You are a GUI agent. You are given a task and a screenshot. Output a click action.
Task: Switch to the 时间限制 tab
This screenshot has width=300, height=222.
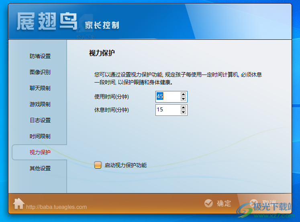(x=40, y=136)
